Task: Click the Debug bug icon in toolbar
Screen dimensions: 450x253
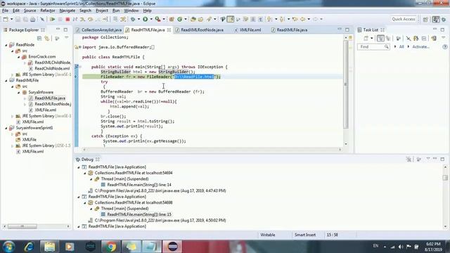Action: pyautogui.click(x=133, y=19)
